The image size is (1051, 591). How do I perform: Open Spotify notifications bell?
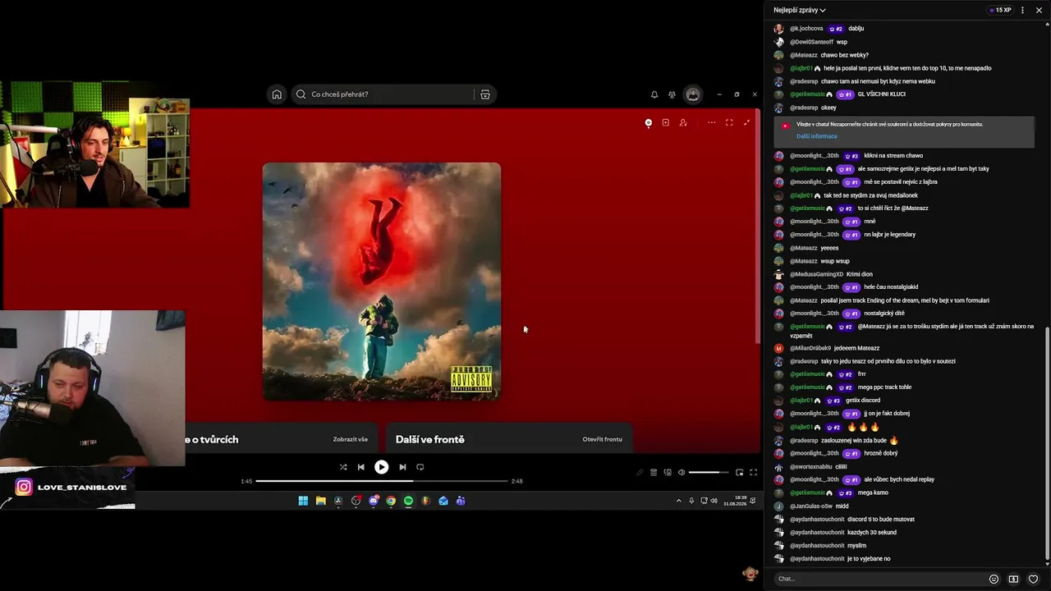pos(654,94)
